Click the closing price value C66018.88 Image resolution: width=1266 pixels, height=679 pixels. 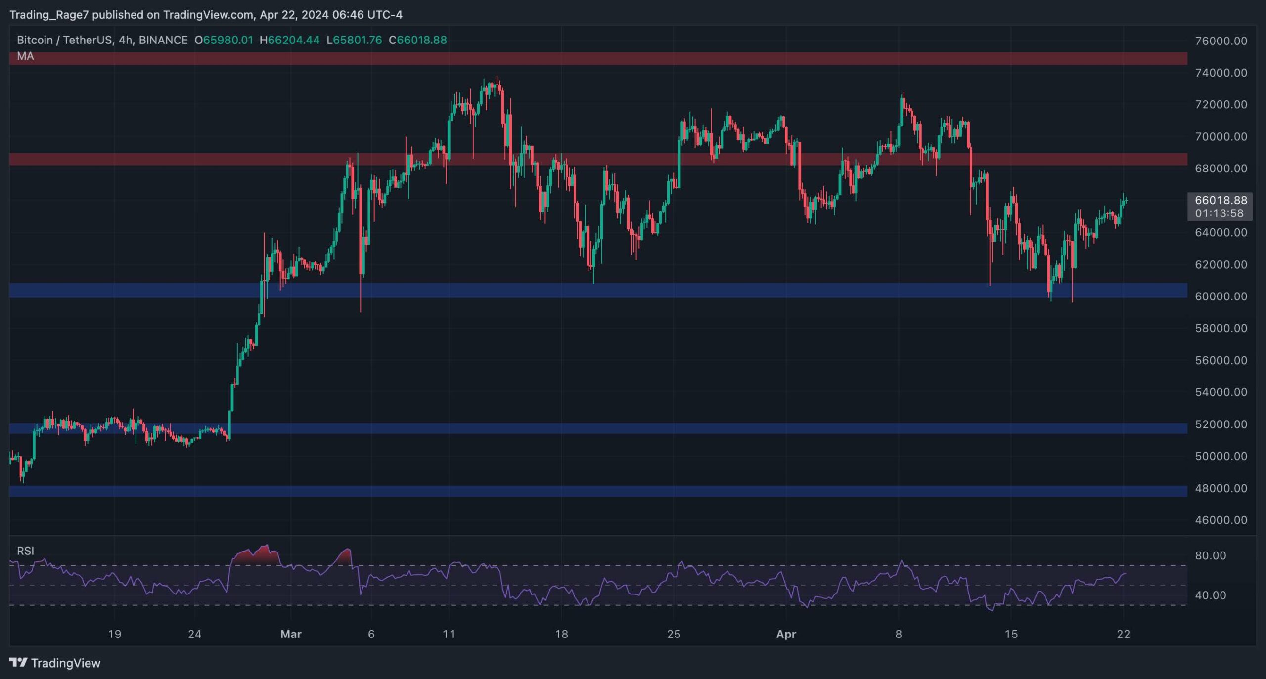click(x=418, y=40)
